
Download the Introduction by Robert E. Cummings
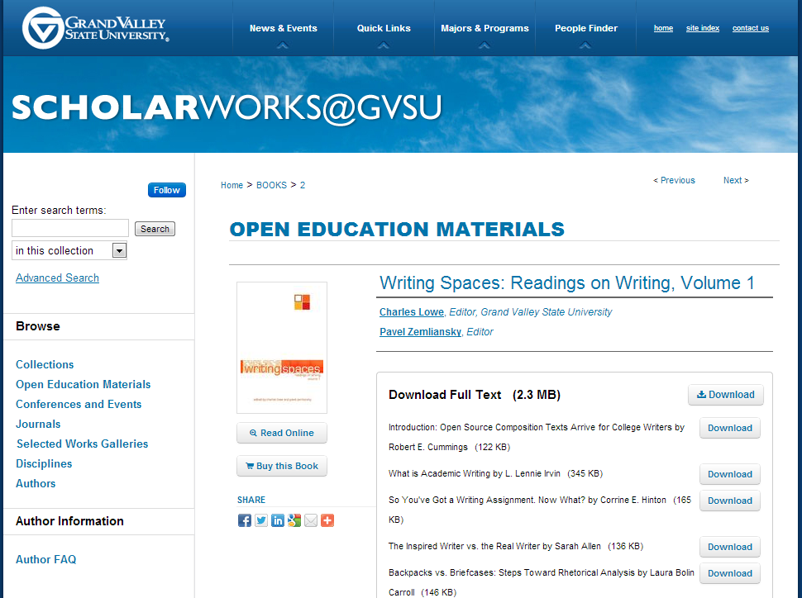[730, 428]
